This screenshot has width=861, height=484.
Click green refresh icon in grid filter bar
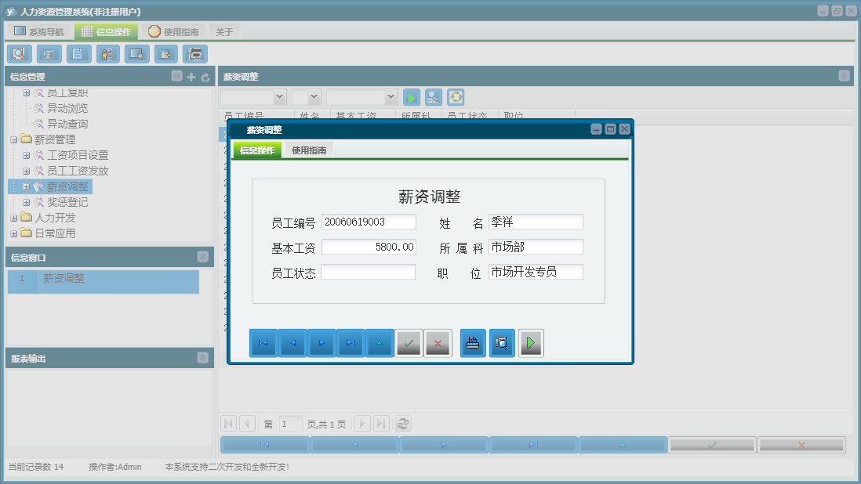coord(456,98)
